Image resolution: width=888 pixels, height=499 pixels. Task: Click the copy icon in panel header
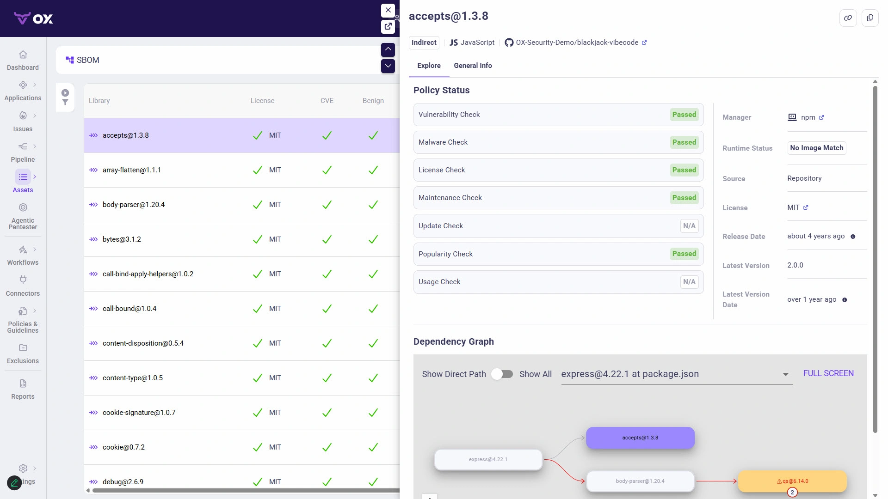tap(870, 18)
